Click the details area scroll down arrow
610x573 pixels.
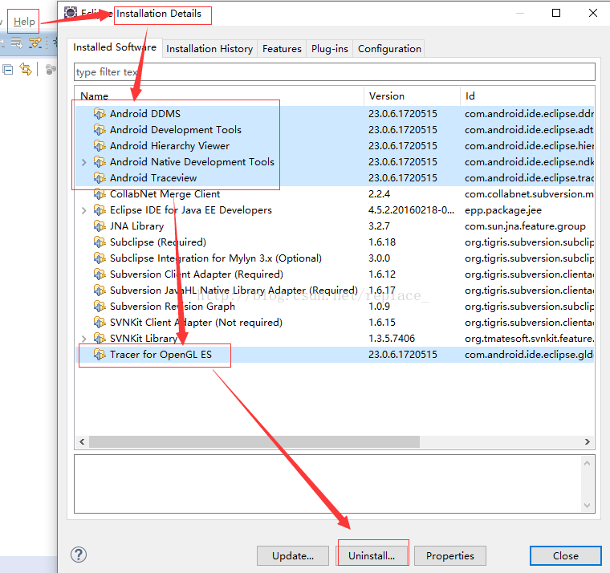coord(587,506)
